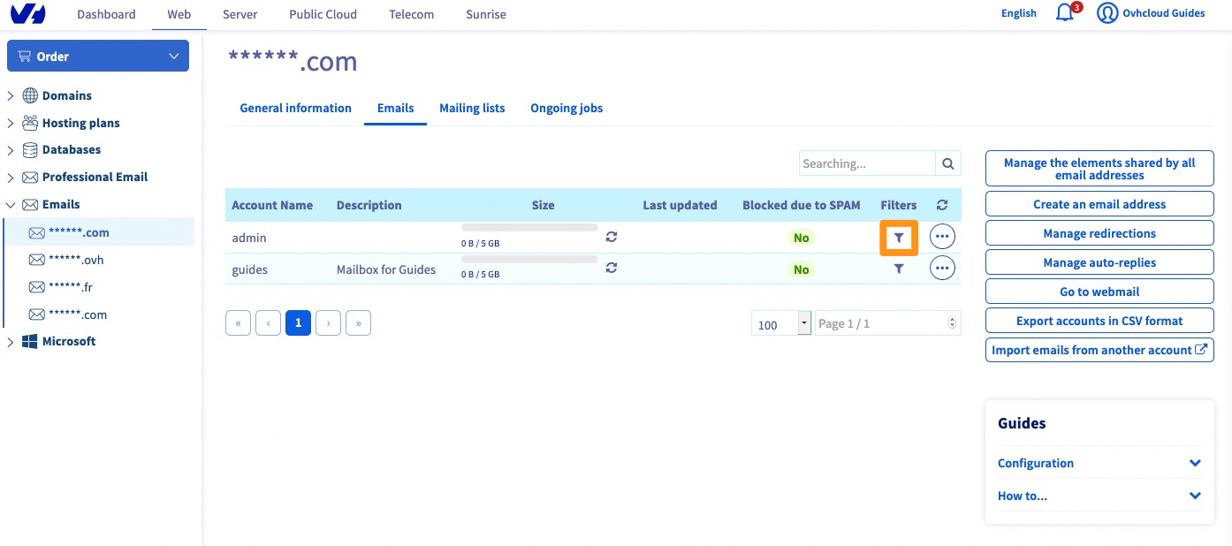Click Create an email address button
The height and width of the screenshot is (546, 1232).
(1099, 204)
